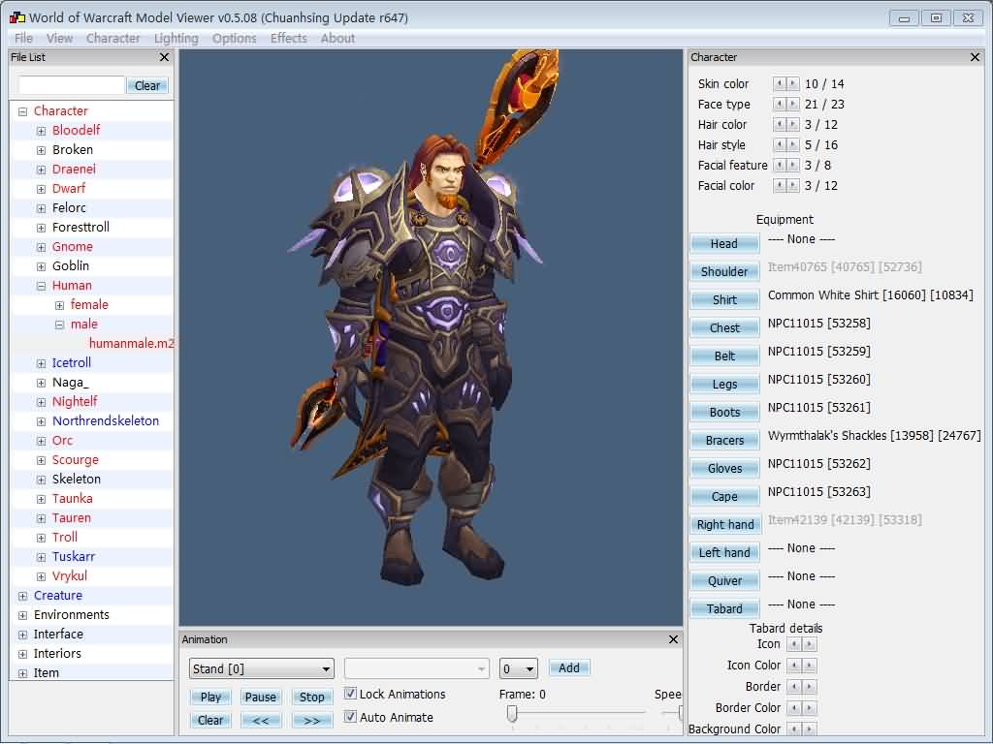Open the File menu
Screen dimensions: 993x744
(23, 38)
